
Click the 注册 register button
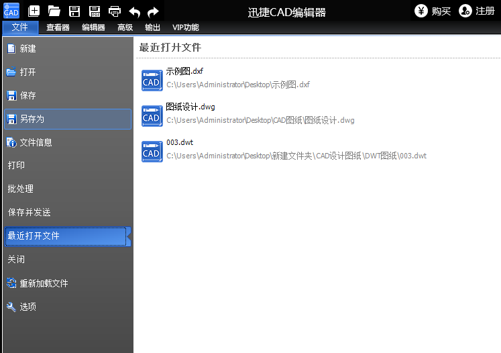477,11
